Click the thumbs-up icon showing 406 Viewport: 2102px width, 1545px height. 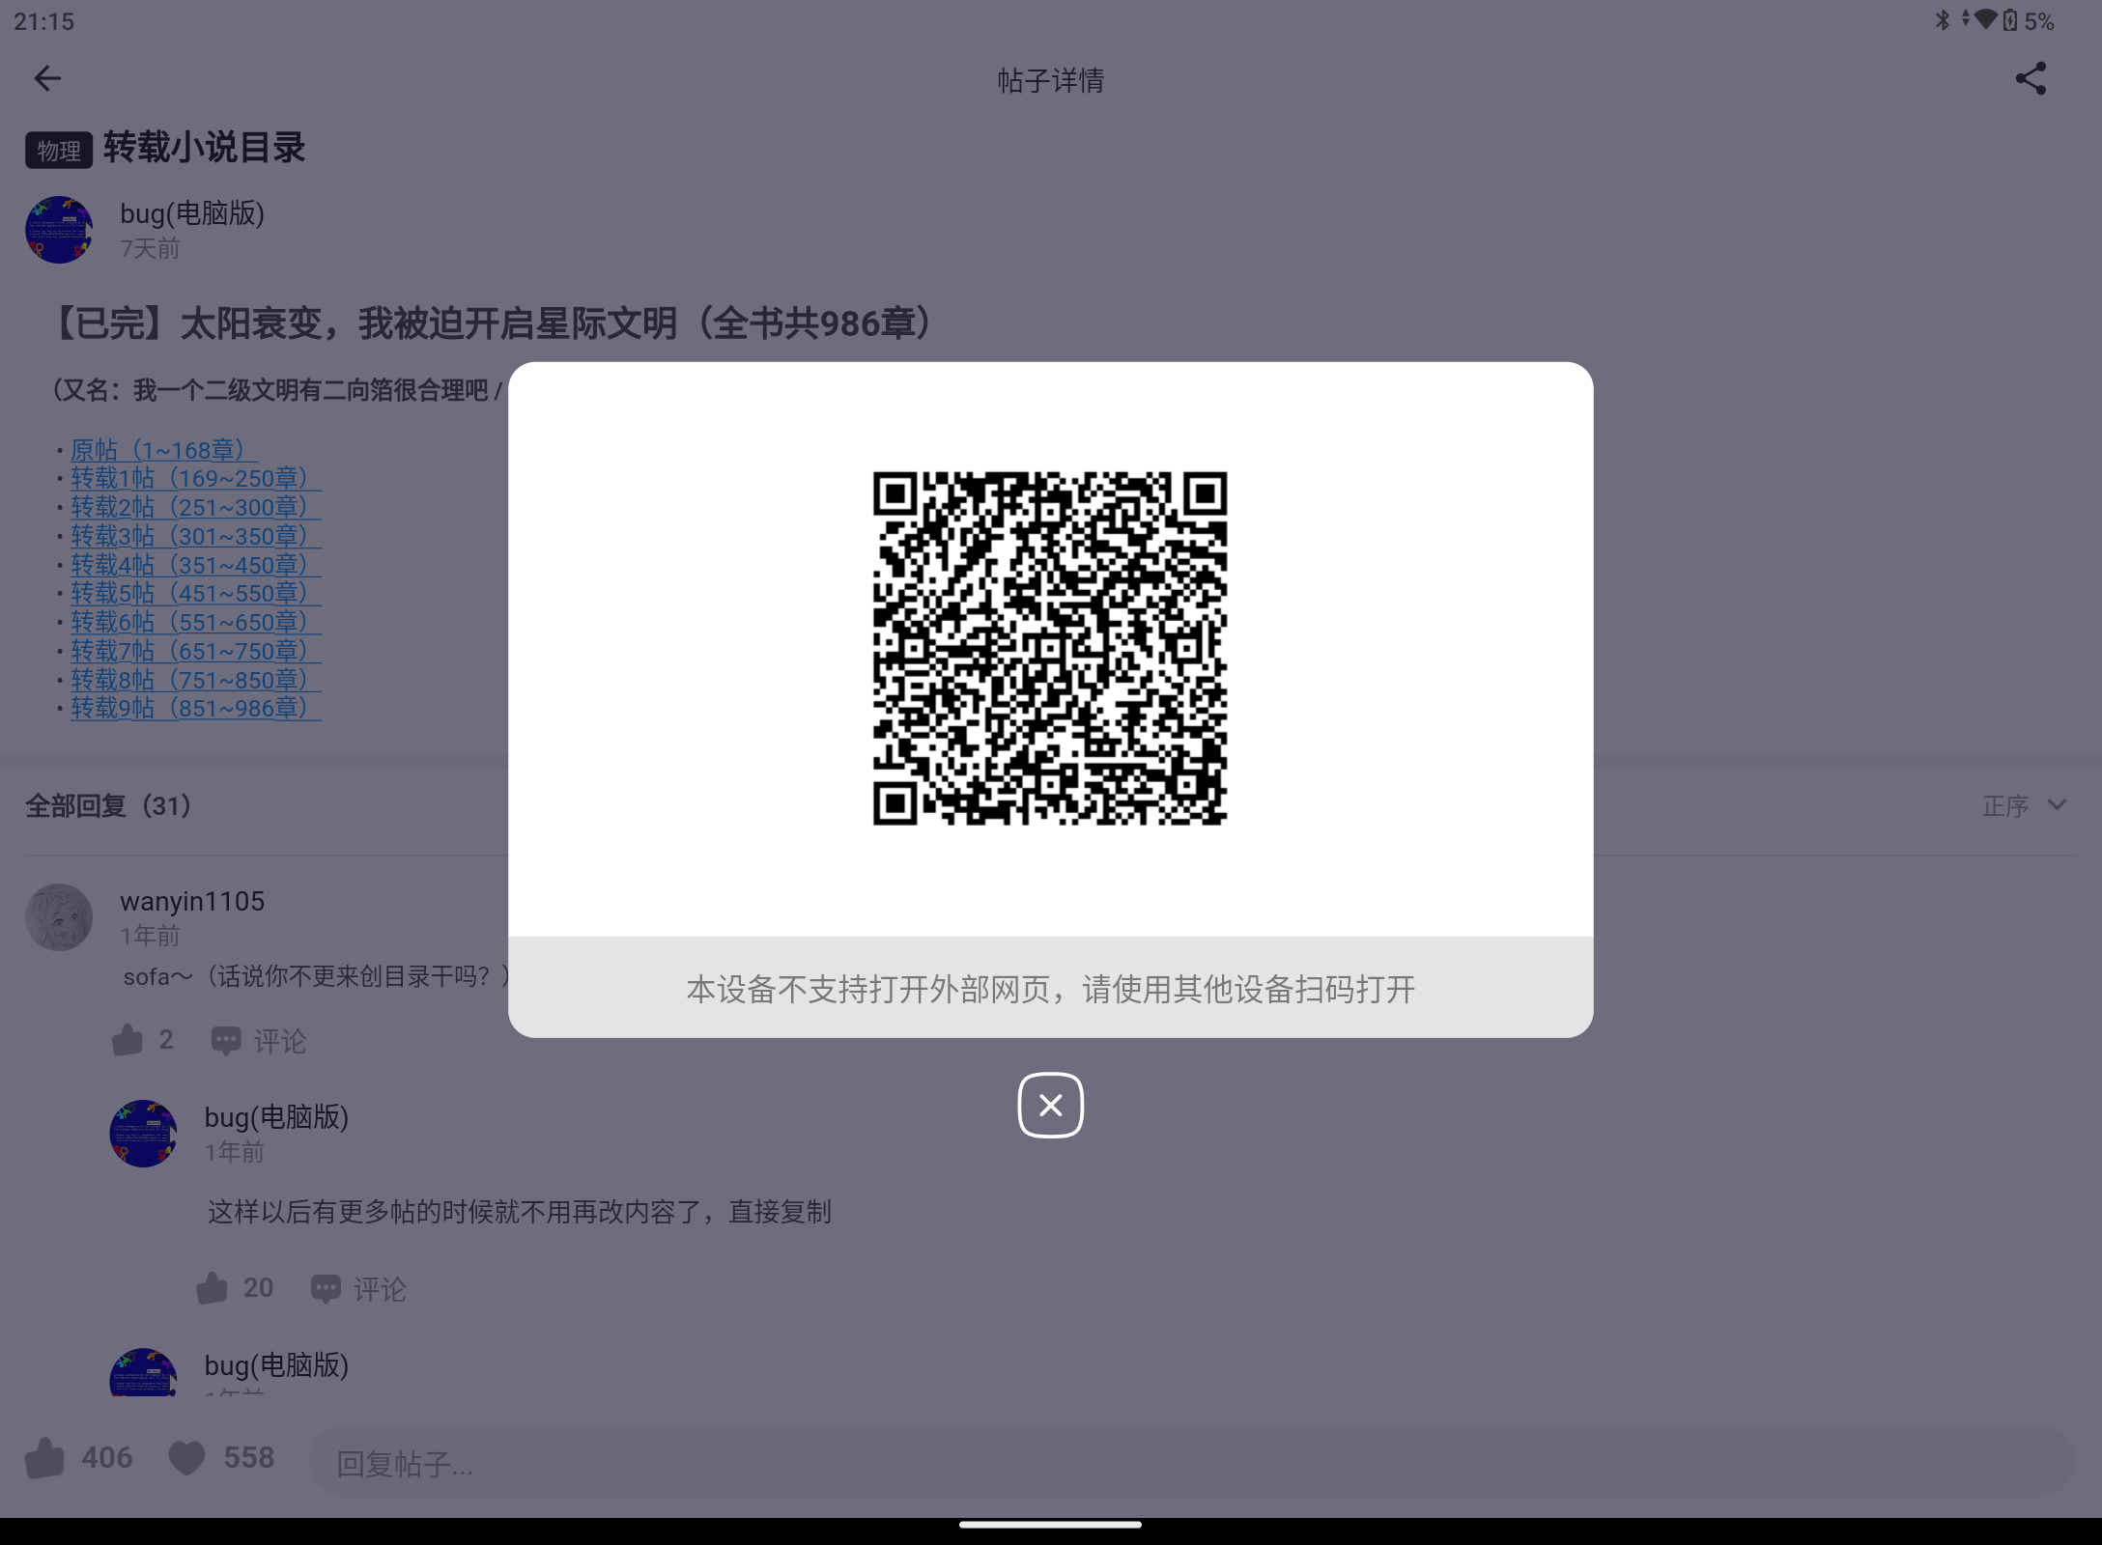pyautogui.click(x=45, y=1458)
